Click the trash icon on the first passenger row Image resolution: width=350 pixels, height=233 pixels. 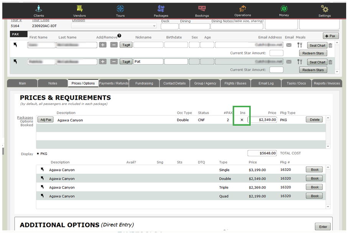[330, 45]
